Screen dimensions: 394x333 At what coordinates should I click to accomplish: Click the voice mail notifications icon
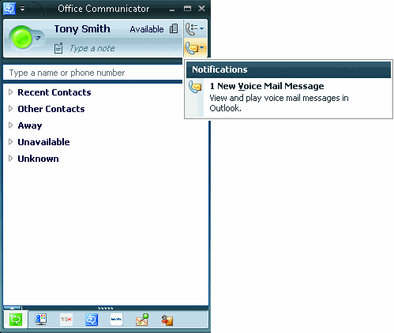click(x=191, y=48)
